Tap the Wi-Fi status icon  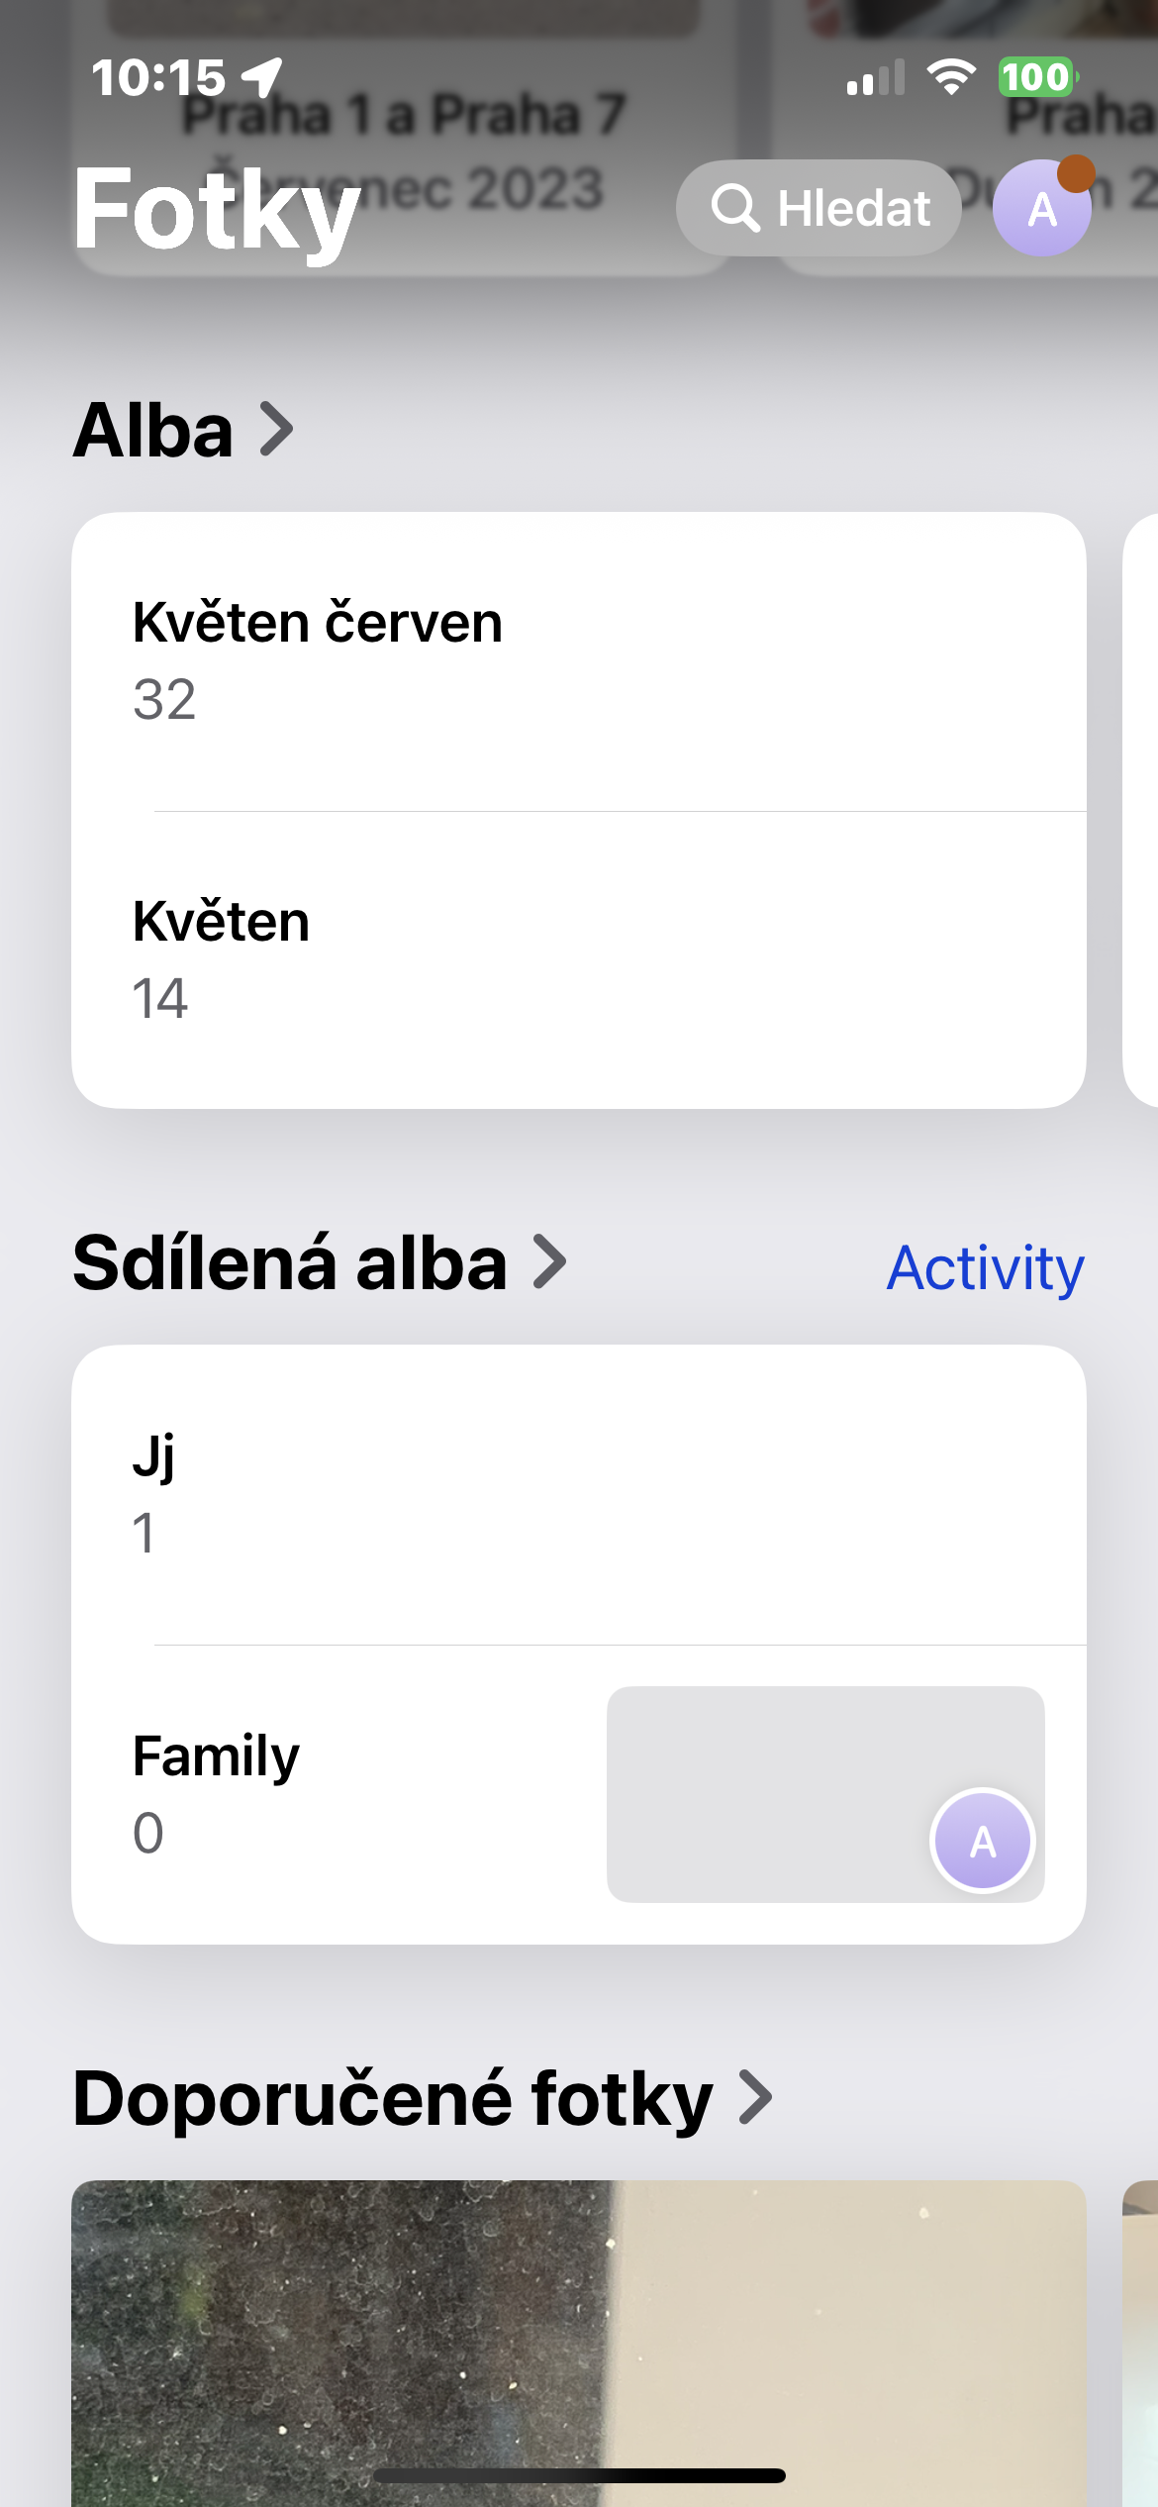[951, 77]
